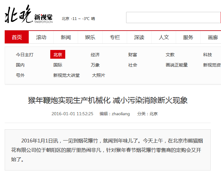The height and width of the screenshot is (173, 221).
Task: Open the 深读 tab
Action: [x=139, y=37]
